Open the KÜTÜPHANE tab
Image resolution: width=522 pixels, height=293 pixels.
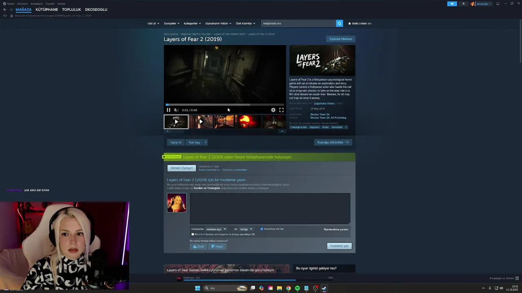(46, 9)
